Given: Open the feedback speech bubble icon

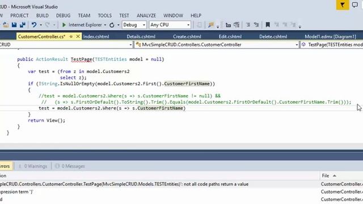Looking at the screenshot, I should (354, 5).
